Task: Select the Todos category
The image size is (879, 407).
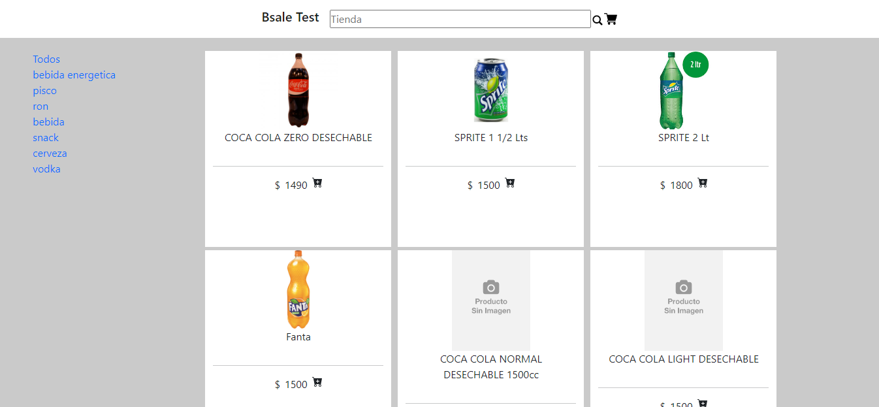Action: click(46, 59)
